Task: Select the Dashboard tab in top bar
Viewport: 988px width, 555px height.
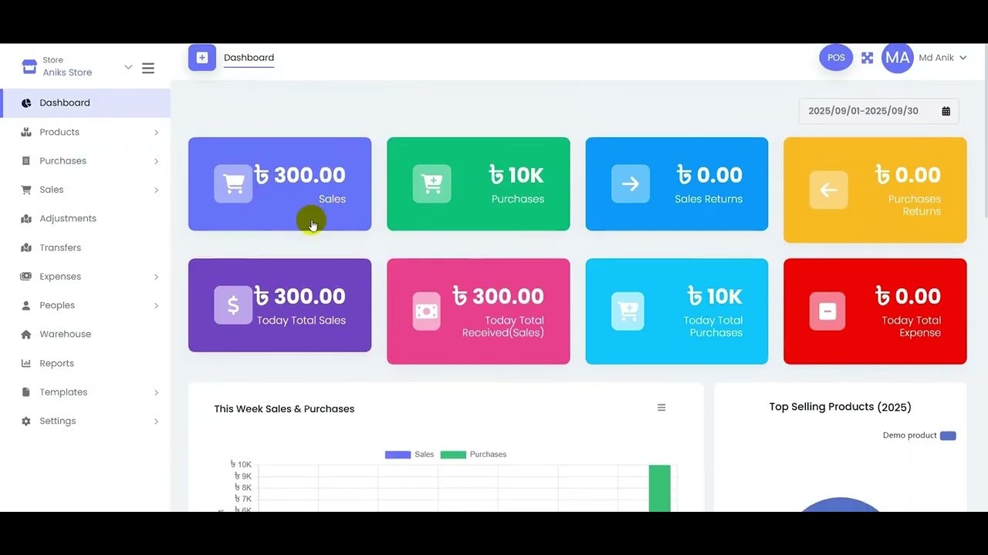Action: click(249, 58)
